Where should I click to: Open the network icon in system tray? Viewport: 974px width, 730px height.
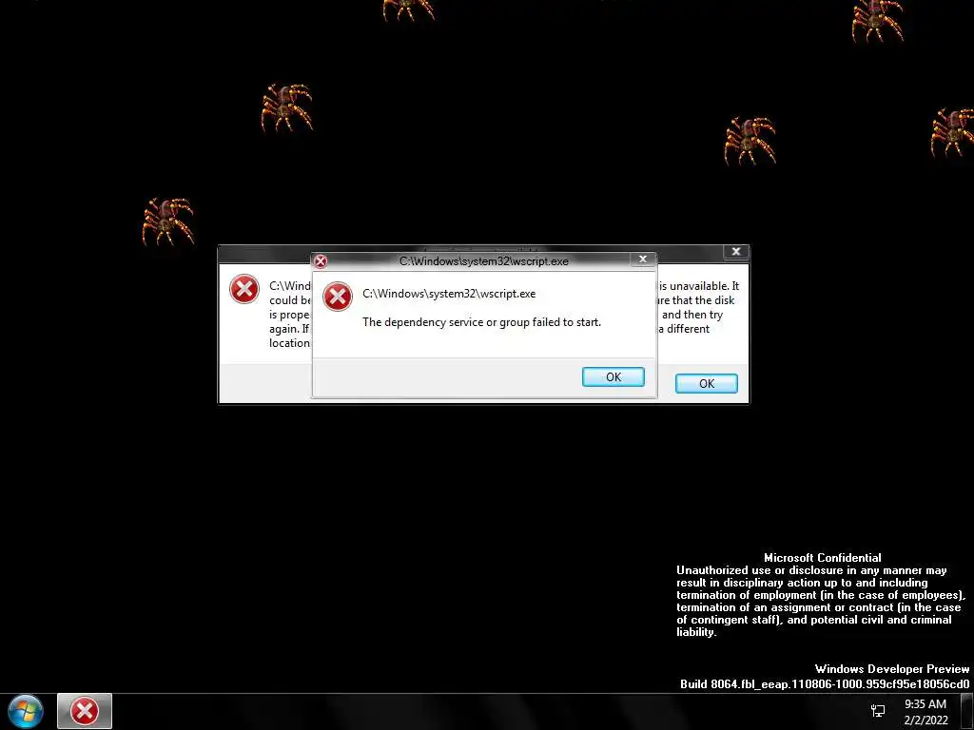(878, 711)
